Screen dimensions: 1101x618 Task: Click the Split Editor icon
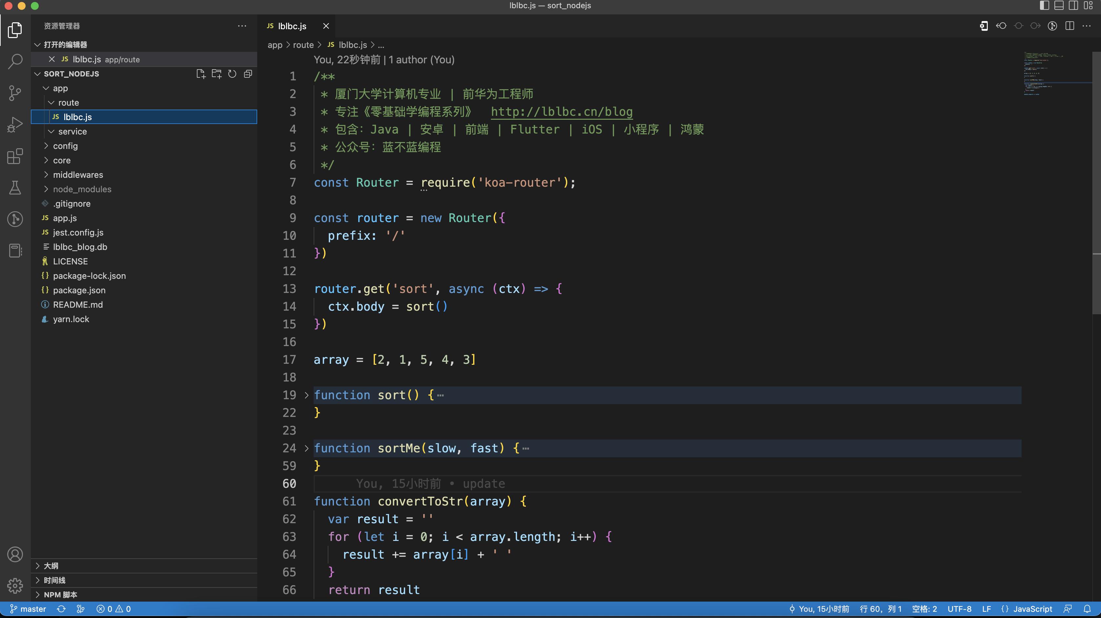click(1070, 26)
